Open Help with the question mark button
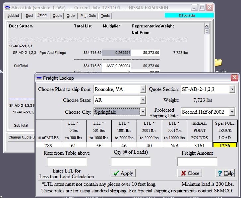The image size is (241, 198). tap(225, 173)
